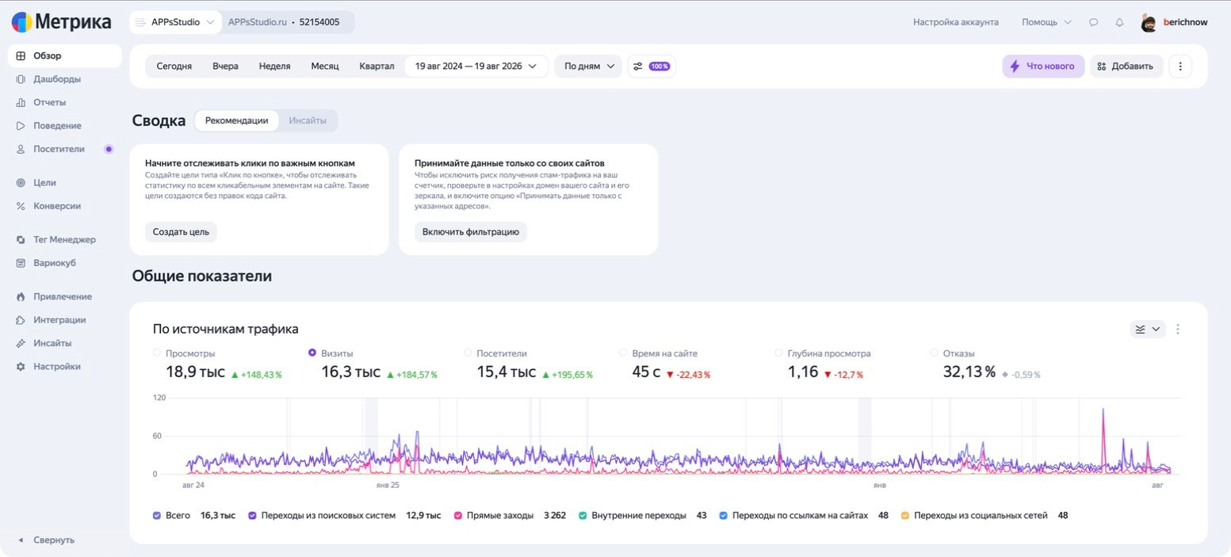Screen dimensions: 1231x557
Task: Select the Отказы metric radio button
Action: tap(934, 353)
